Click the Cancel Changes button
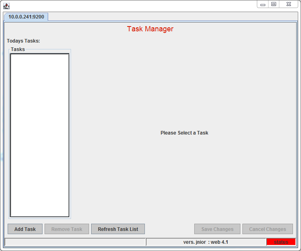 (268, 229)
